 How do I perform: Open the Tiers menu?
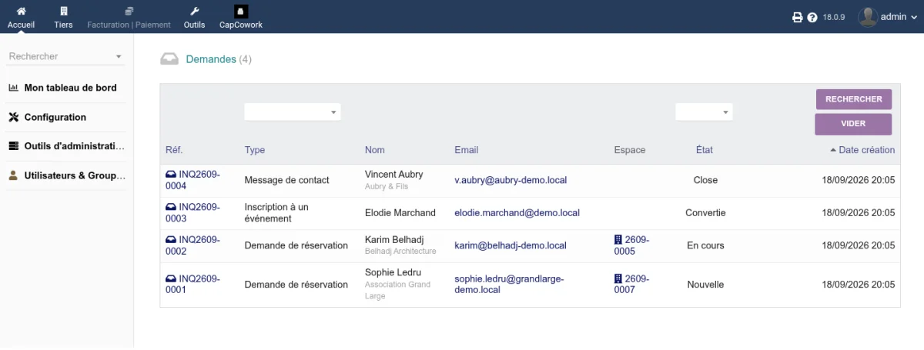[64, 17]
